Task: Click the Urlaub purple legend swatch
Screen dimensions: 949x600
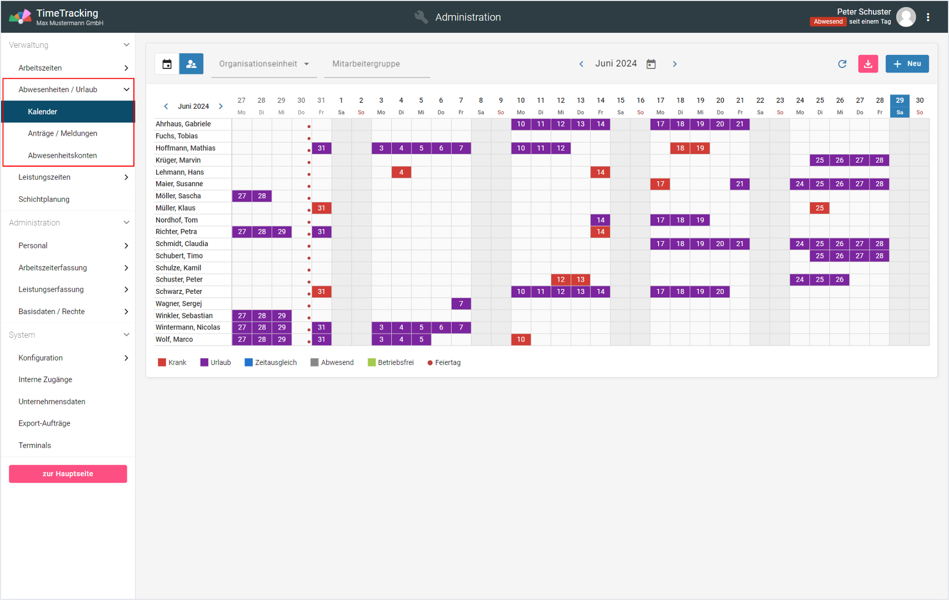Action: 204,363
